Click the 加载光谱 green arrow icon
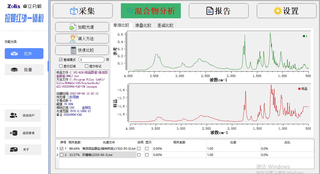Viewport: 320px width, 174px height. coord(73,27)
